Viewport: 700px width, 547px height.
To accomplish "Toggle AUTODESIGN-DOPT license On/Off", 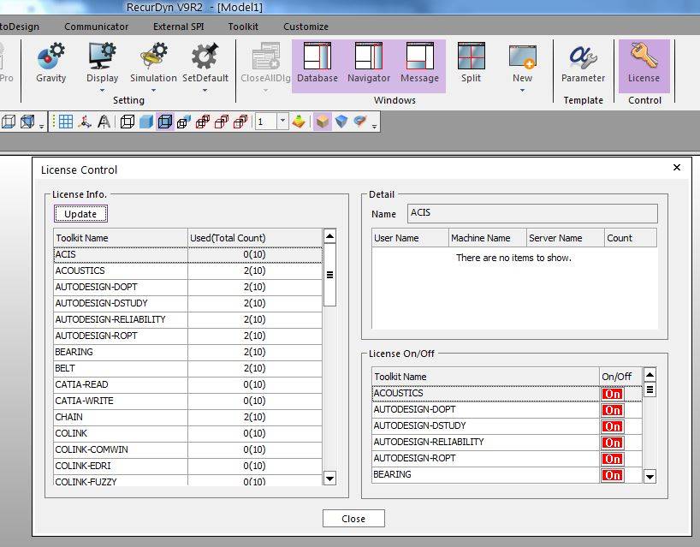I will [613, 410].
